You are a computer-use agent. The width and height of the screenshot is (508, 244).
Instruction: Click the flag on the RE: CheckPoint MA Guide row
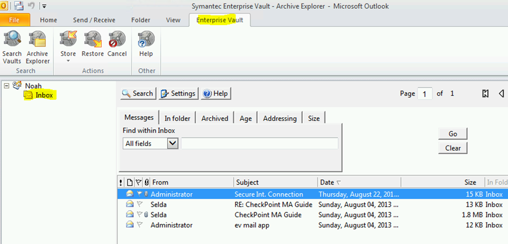pos(139,204)
